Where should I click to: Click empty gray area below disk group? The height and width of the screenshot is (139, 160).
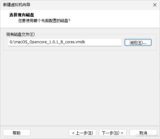(80, 88)
